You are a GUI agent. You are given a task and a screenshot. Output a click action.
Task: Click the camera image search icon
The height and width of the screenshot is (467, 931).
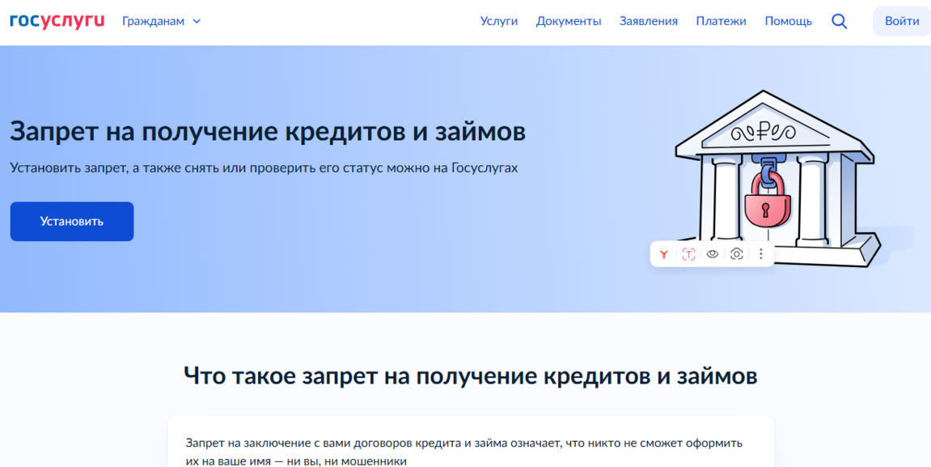tap(736, 254)
